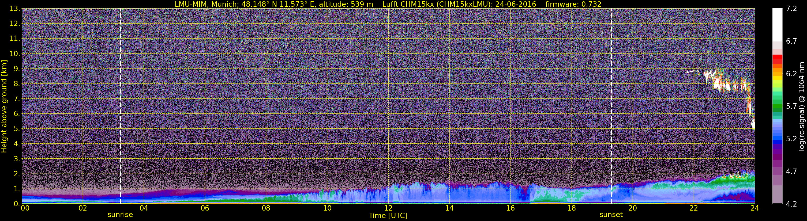
Task: Click the time axis tick '24'
Action: (755, 208)
